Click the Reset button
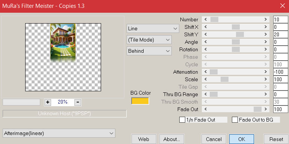The height and width of the screenshot is (144, 289). click(276, 139)
